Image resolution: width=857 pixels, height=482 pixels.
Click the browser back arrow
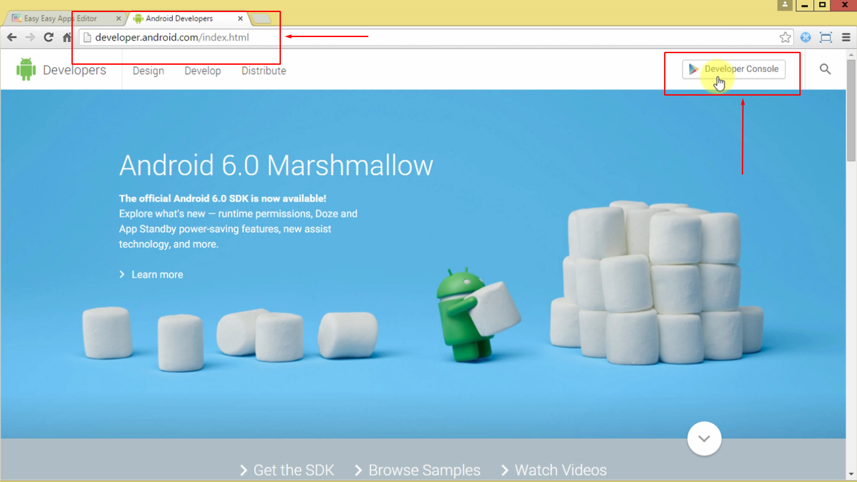pyautogui.click(x=12, y=38)
